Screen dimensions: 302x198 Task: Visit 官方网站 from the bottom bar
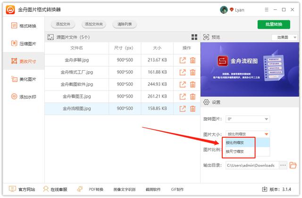click(x=22, y=190)
